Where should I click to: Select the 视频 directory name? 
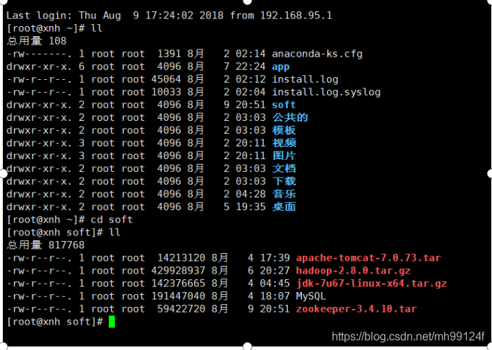(284, 144)
